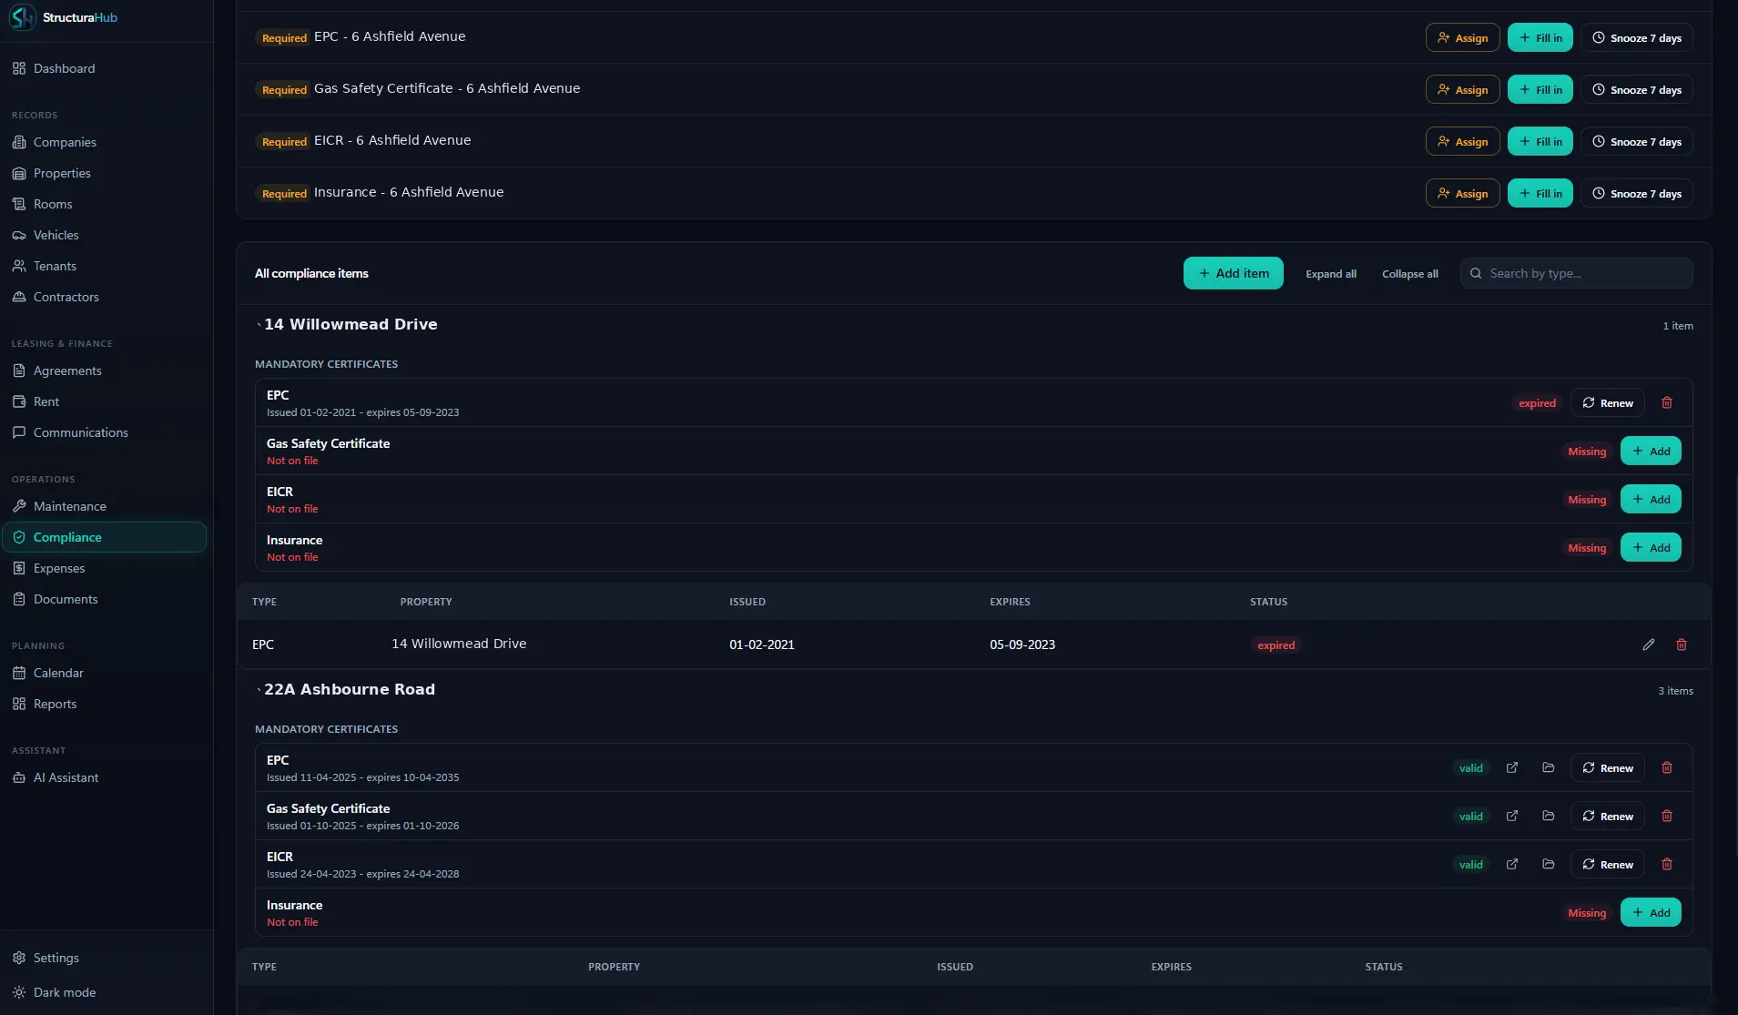The width and height of the screenshot is (1738, 1015).
Task: Delete EPC row in Willowmead table
Action: tap(1682, 645)
